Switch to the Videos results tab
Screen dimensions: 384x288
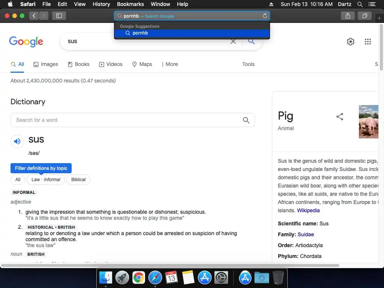click(x=111, y=64)
